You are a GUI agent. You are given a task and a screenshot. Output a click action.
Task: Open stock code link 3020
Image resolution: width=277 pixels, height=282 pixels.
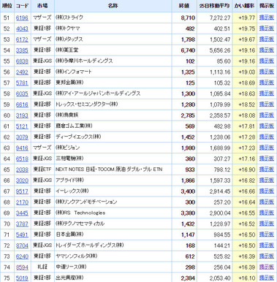coord(22,180)
